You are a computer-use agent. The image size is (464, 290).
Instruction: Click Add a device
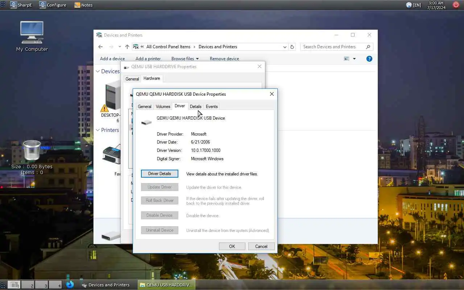pos(112,59)
